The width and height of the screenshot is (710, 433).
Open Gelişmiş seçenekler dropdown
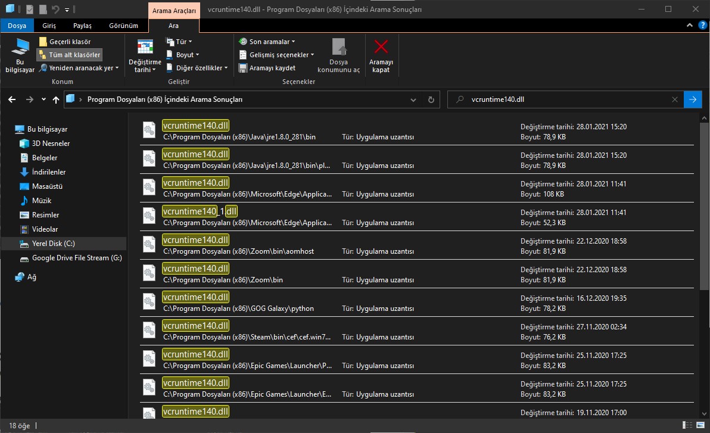click(x=276, y=55)
